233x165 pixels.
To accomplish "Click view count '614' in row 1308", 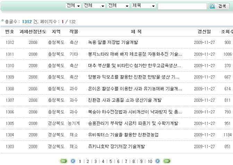I will click(227, 89).
